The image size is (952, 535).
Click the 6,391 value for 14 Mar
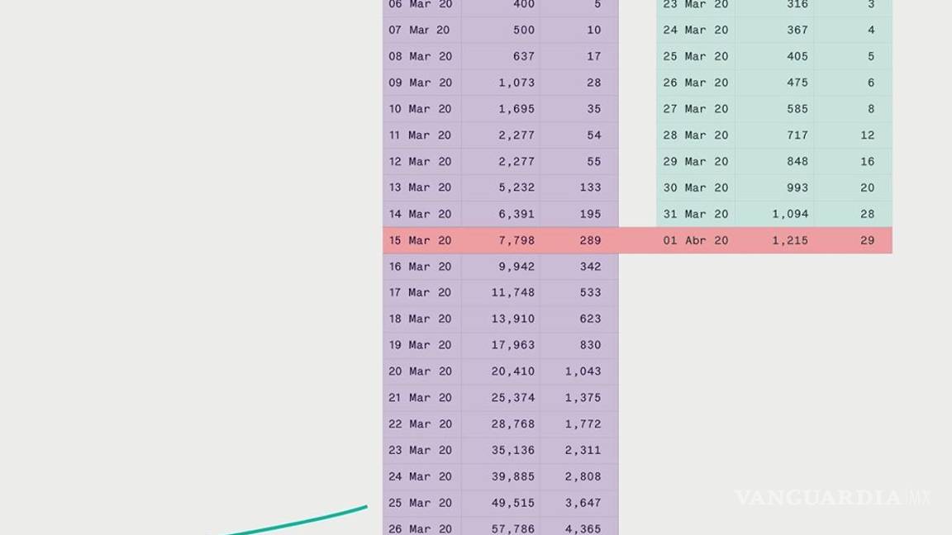(x=516, y=214)
